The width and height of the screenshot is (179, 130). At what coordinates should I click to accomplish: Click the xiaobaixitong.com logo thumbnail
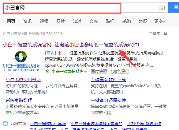pyautogui.click(x=21, y=61)
